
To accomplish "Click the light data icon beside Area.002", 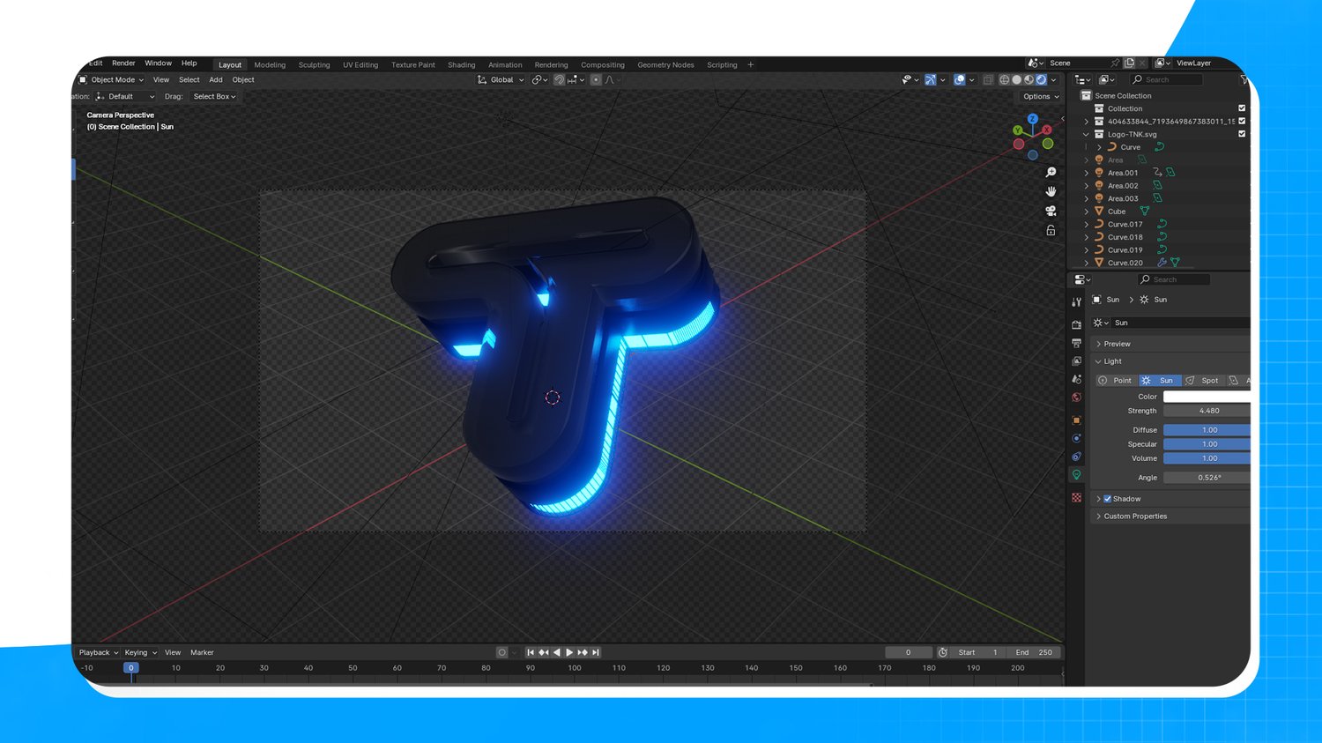I will point(1157,186).
